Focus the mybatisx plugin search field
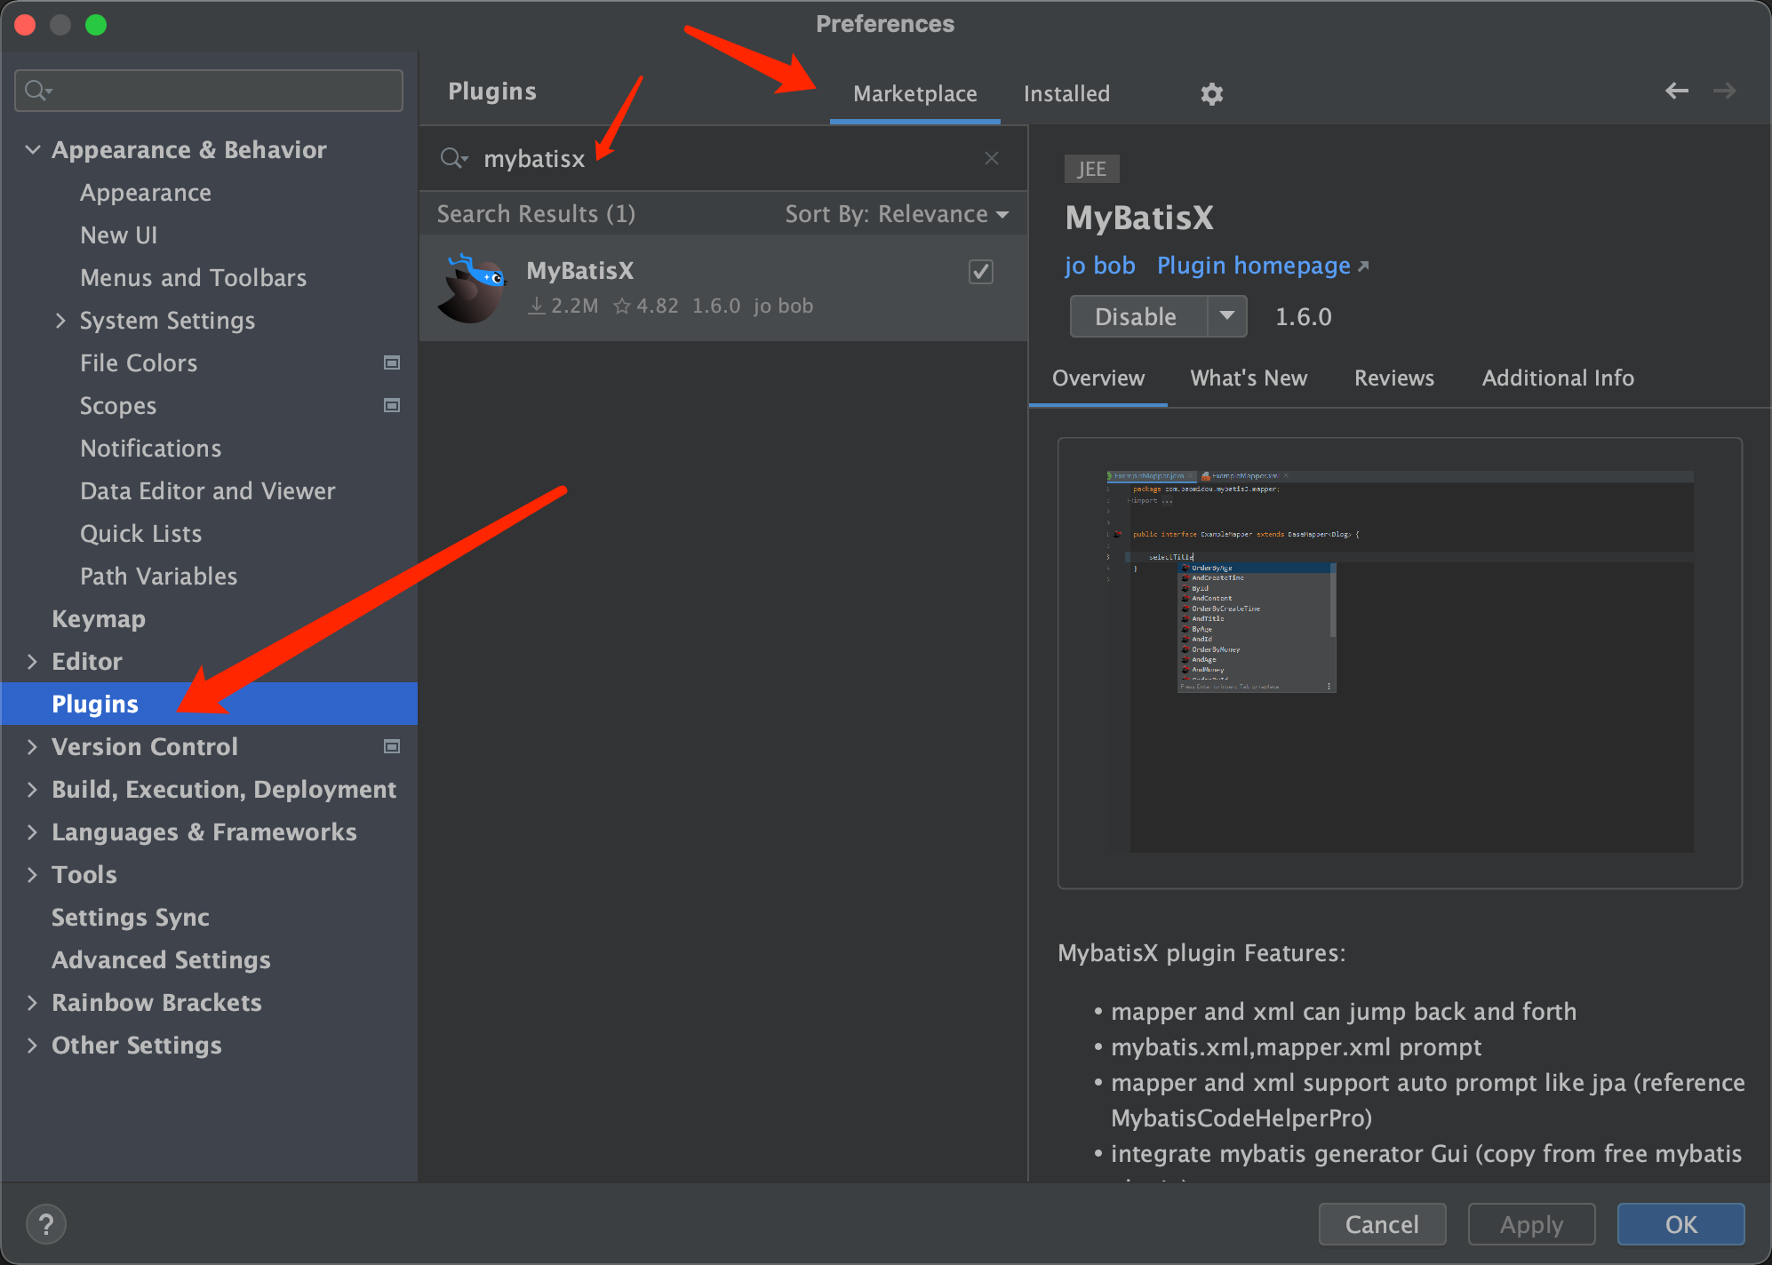The height and width of the screenshot is (1265, 1772). [x=722, y=158]
